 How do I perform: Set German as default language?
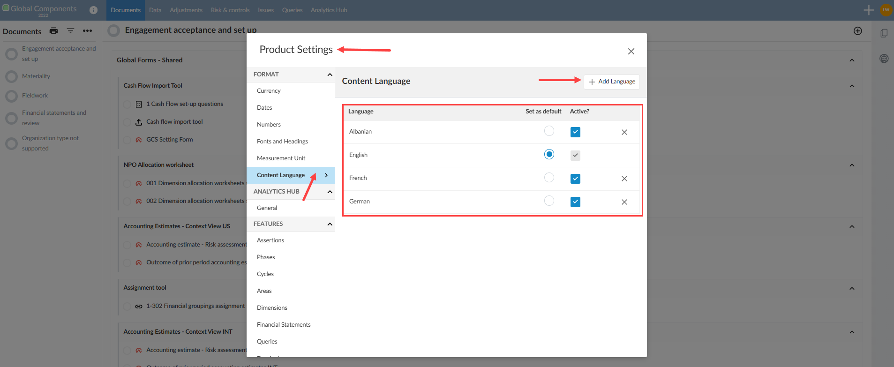[x=549, y=201]
